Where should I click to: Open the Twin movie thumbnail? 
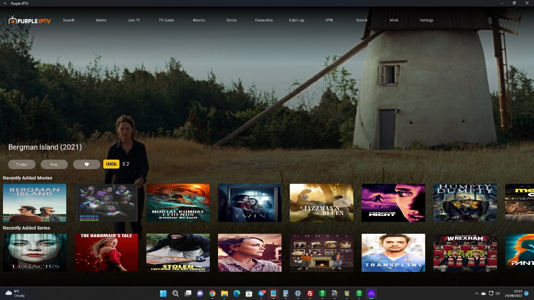click(250, 203)
